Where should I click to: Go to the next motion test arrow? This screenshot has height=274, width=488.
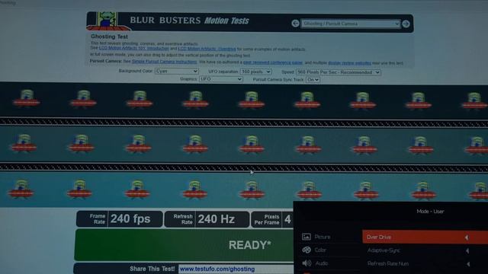pyautogui.click(x=406, y=24)
